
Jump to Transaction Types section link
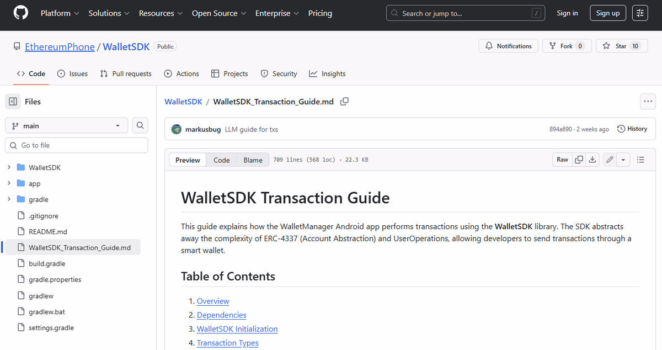pyautogui.click(x=228, y=343)
